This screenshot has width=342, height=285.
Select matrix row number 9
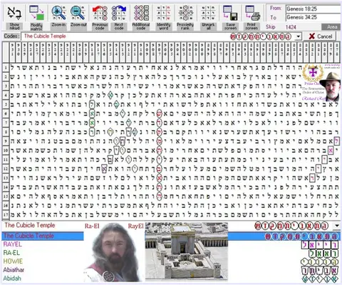[6, 141]
